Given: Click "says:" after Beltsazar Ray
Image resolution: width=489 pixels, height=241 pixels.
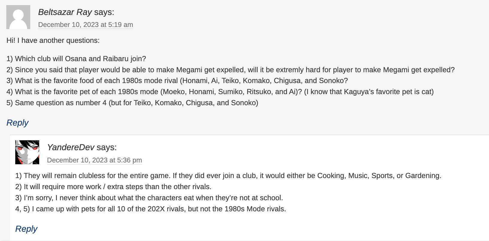Looking at the screenshot, I should [104, 12].
